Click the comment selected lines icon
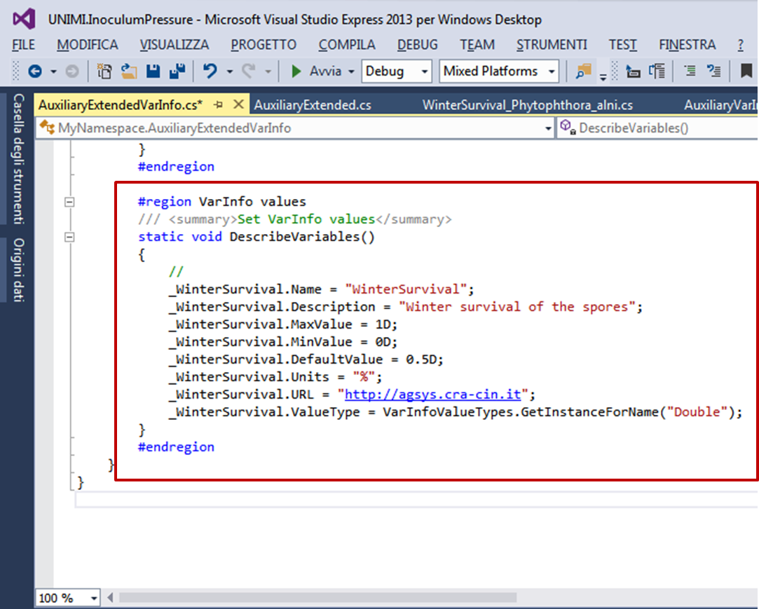This screenshot has width=759, height=609. tap(690, 71)
